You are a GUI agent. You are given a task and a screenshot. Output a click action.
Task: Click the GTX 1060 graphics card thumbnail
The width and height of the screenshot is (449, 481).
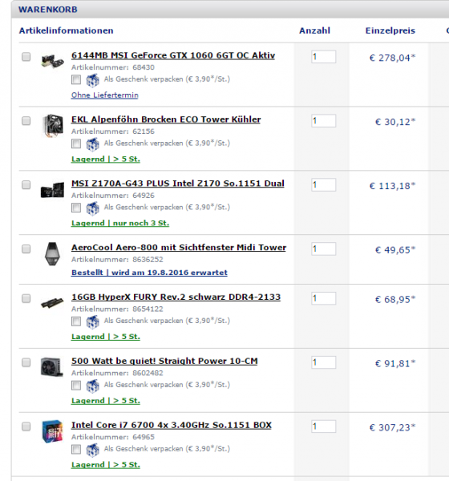coord(52,61)
